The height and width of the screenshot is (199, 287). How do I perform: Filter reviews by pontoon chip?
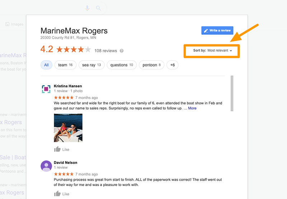click(x=151, y=65)
